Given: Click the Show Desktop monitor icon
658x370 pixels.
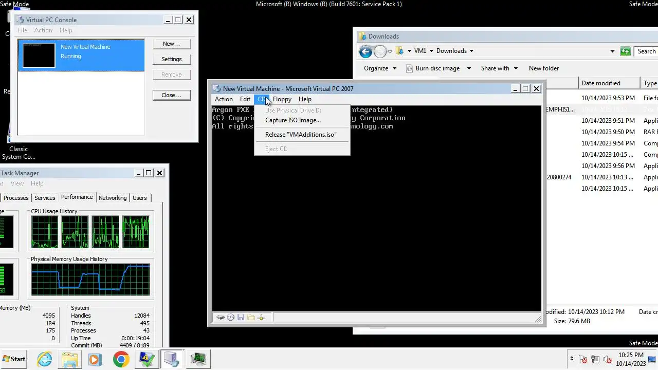Looking at the screenshot, I should pyautogui.click(x=652, y=360).
